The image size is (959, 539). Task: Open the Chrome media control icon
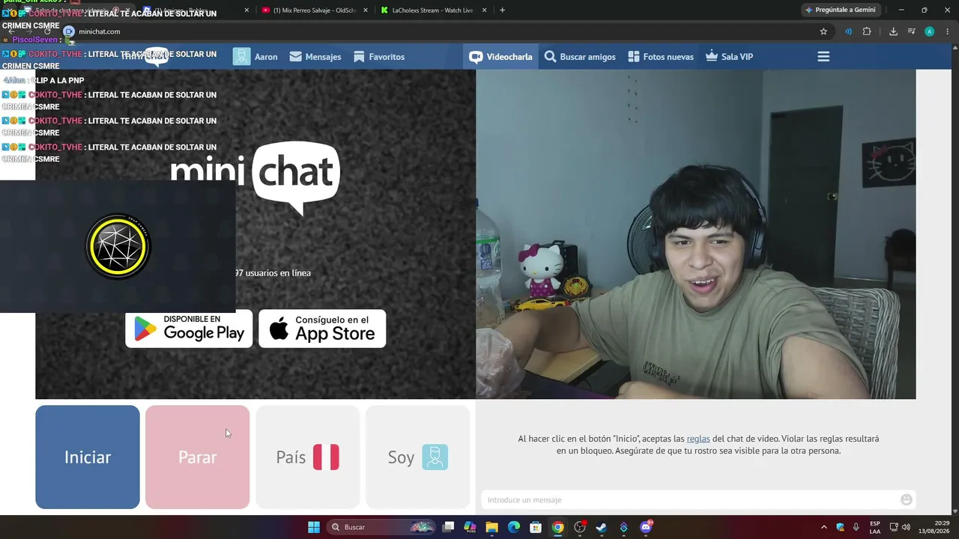(911, 31)
